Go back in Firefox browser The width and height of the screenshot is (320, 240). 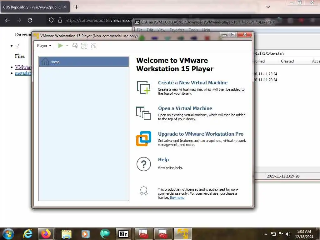coord(7,20)
